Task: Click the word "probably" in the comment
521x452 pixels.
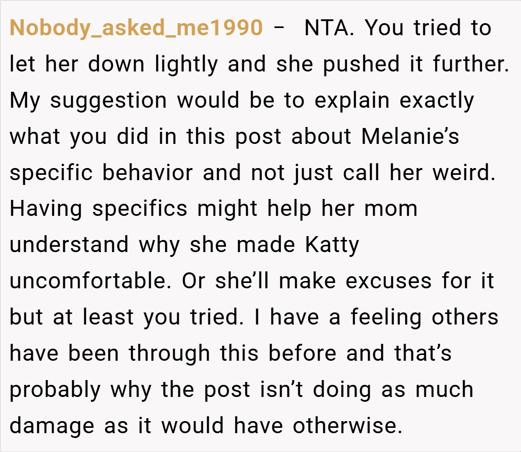Action: (56, 389)
